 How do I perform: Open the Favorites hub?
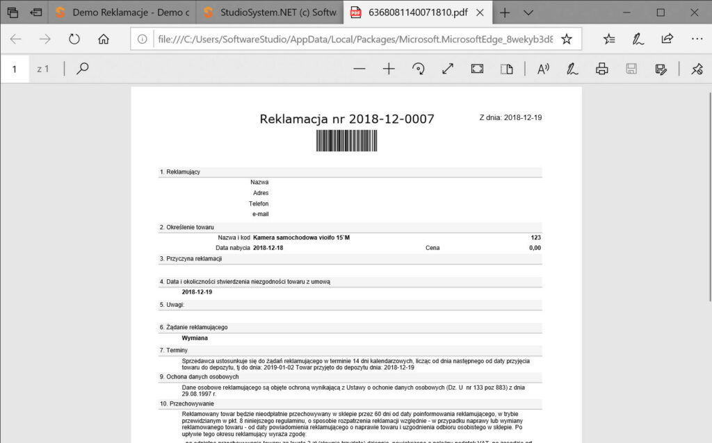click(609, 39)
